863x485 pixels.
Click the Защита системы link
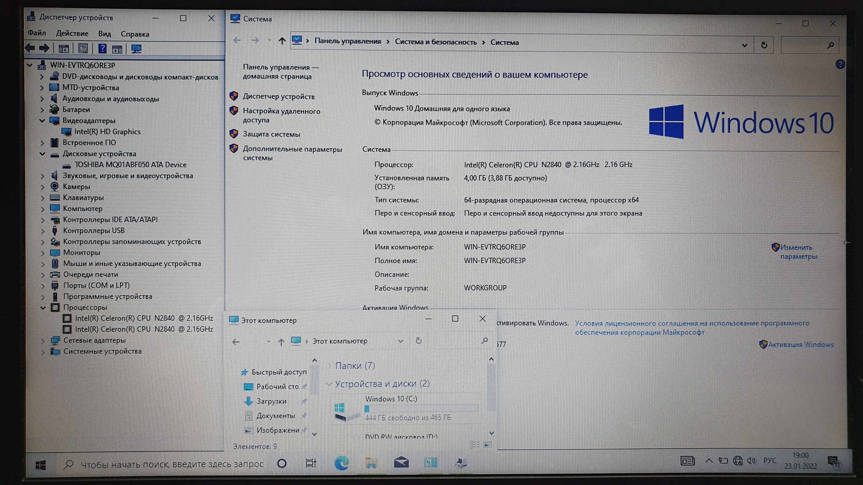pos(271,134)
